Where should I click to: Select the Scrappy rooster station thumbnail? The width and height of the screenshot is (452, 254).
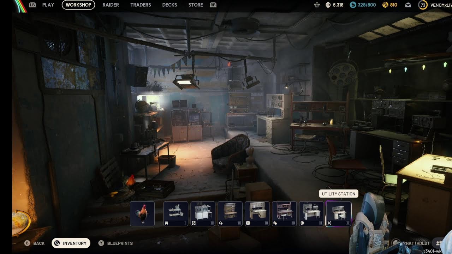pos(142,213)
